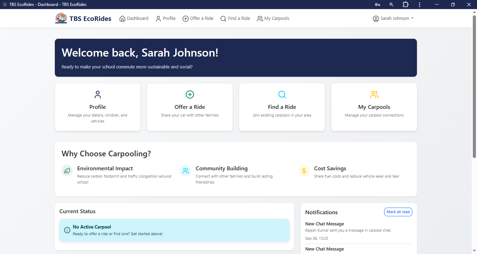
Task: Click the vertical page scrollbar
Action: 474,87
